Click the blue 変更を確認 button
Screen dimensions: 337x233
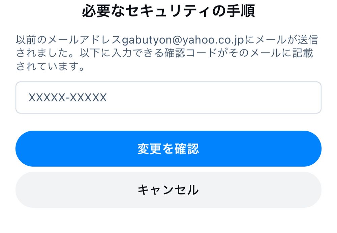pyautogui.click(x=168, y=148)
